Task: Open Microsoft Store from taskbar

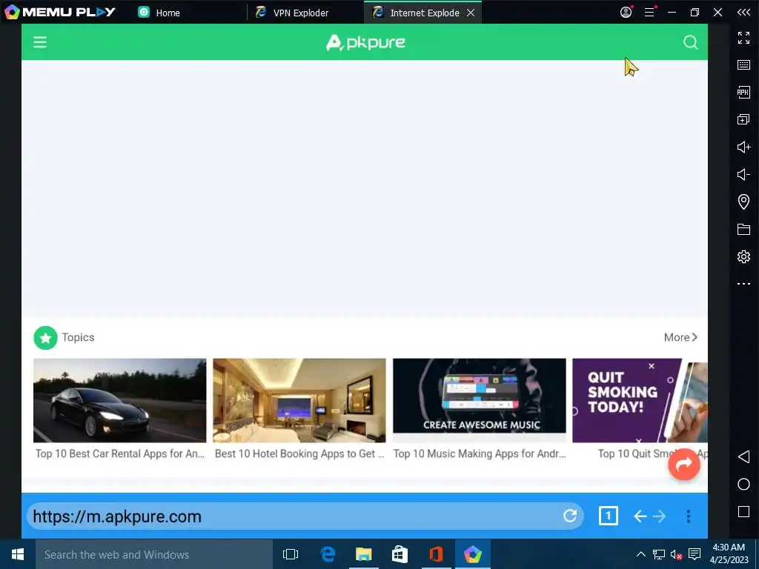Action: click(400, 554)
